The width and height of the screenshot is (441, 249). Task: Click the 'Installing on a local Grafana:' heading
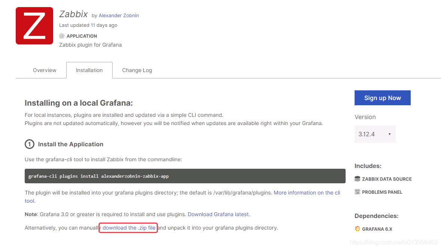point(79,103)
